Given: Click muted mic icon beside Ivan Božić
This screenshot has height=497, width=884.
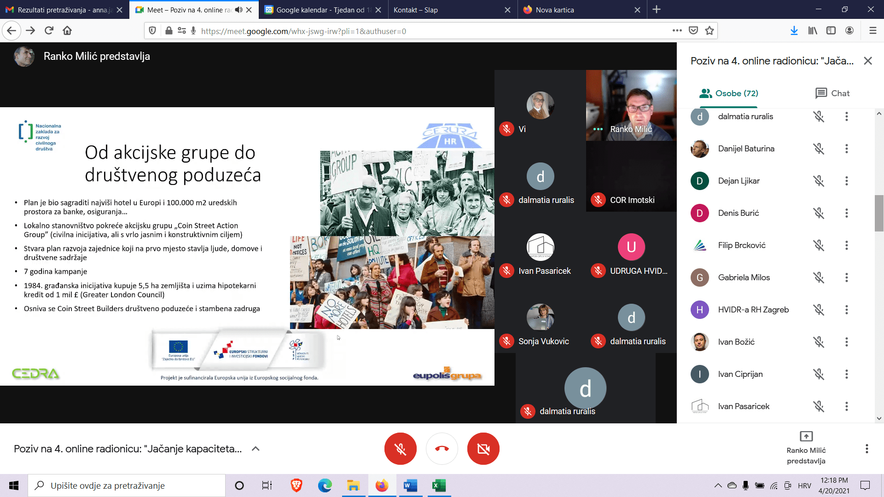Looking at the screenshot, I should click(818, 342).
